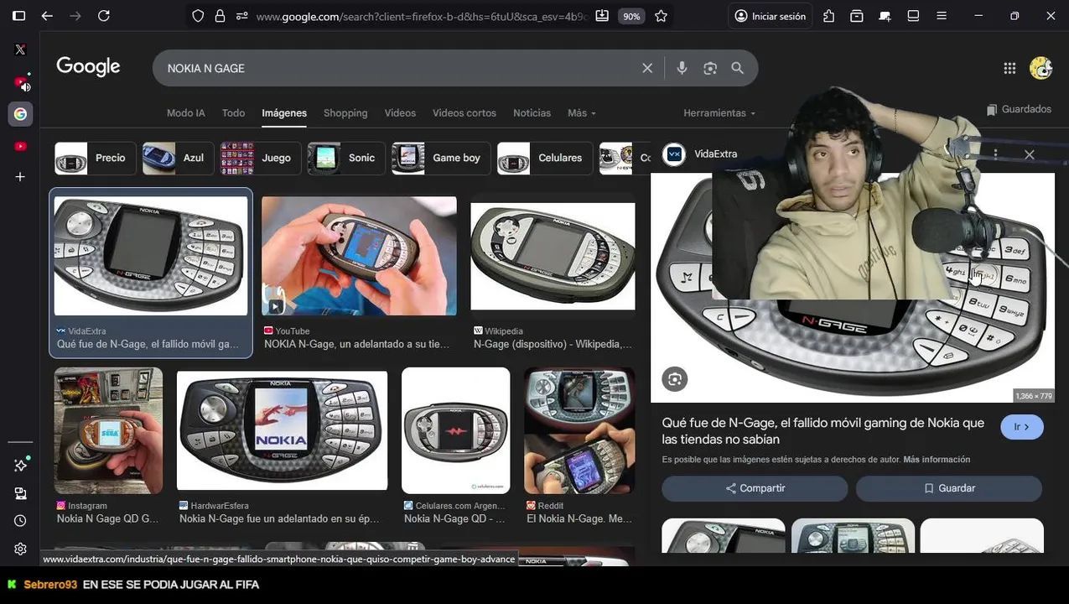The height and width of the screenshot is (604, 1069).
Task: Switch to the Modo IA tab
Action: [x=185, y=113]
